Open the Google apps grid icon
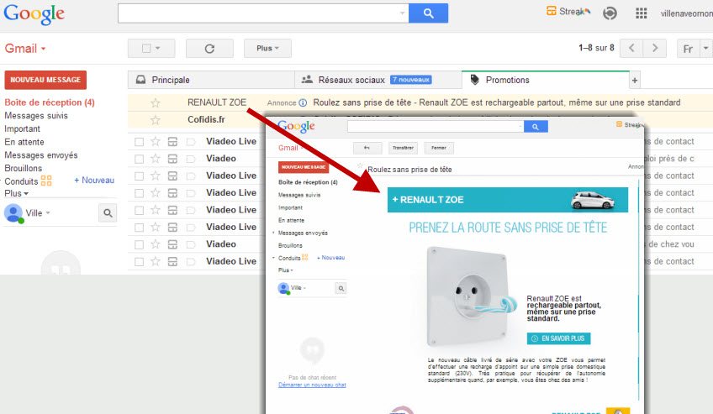The width and height of the screenshot is (713, 414). tap(641, 13)
